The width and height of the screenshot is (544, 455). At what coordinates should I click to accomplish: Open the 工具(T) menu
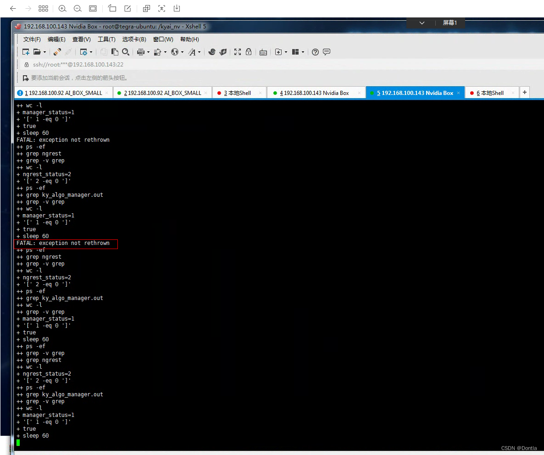click(106, 39)
